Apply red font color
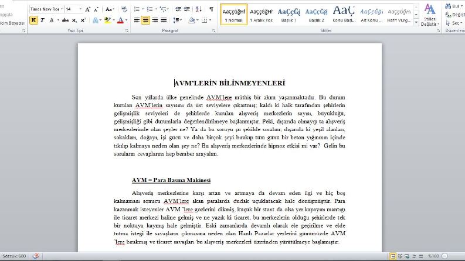Viewport: 465px width, 261px height. (x=120, y=20)
